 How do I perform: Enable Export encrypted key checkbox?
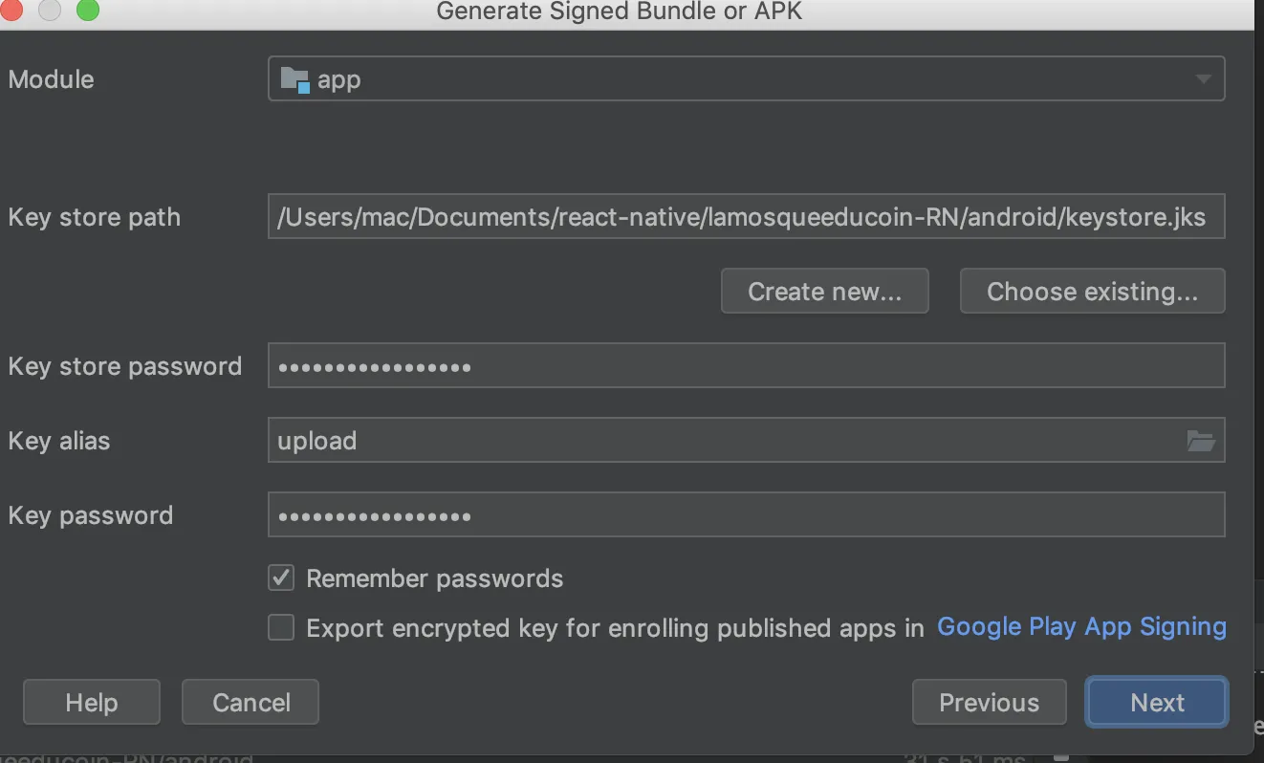coord(281,627)
